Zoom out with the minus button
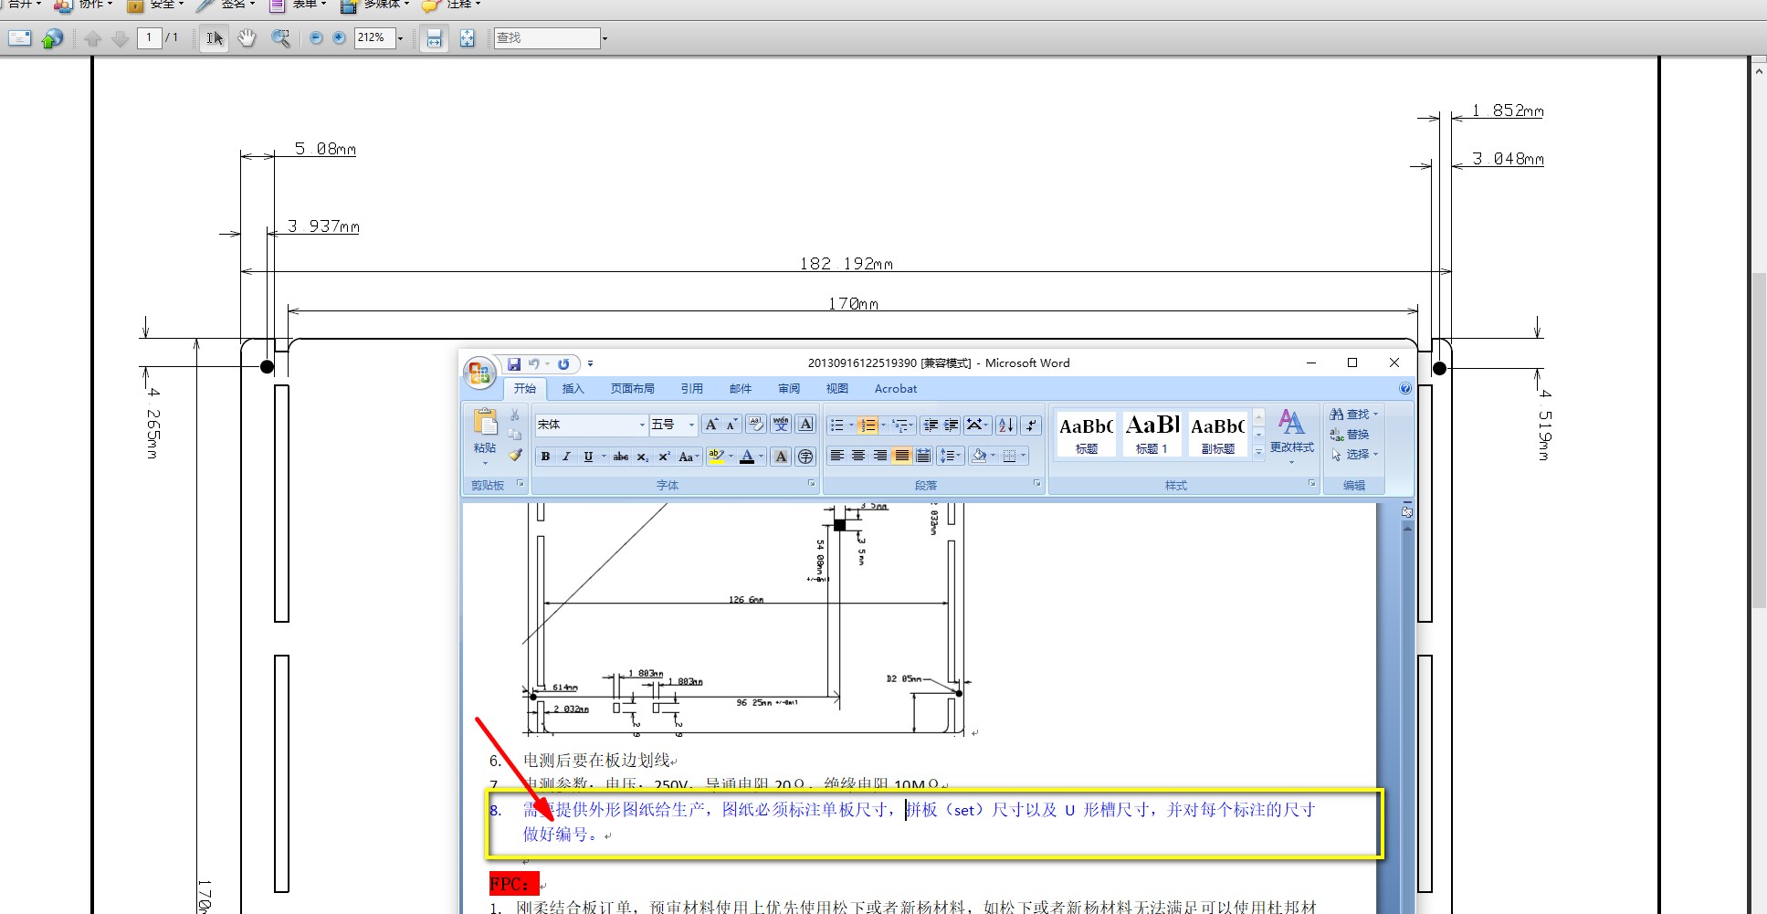Screen dimensions: 1767x914 pos(316,38)
